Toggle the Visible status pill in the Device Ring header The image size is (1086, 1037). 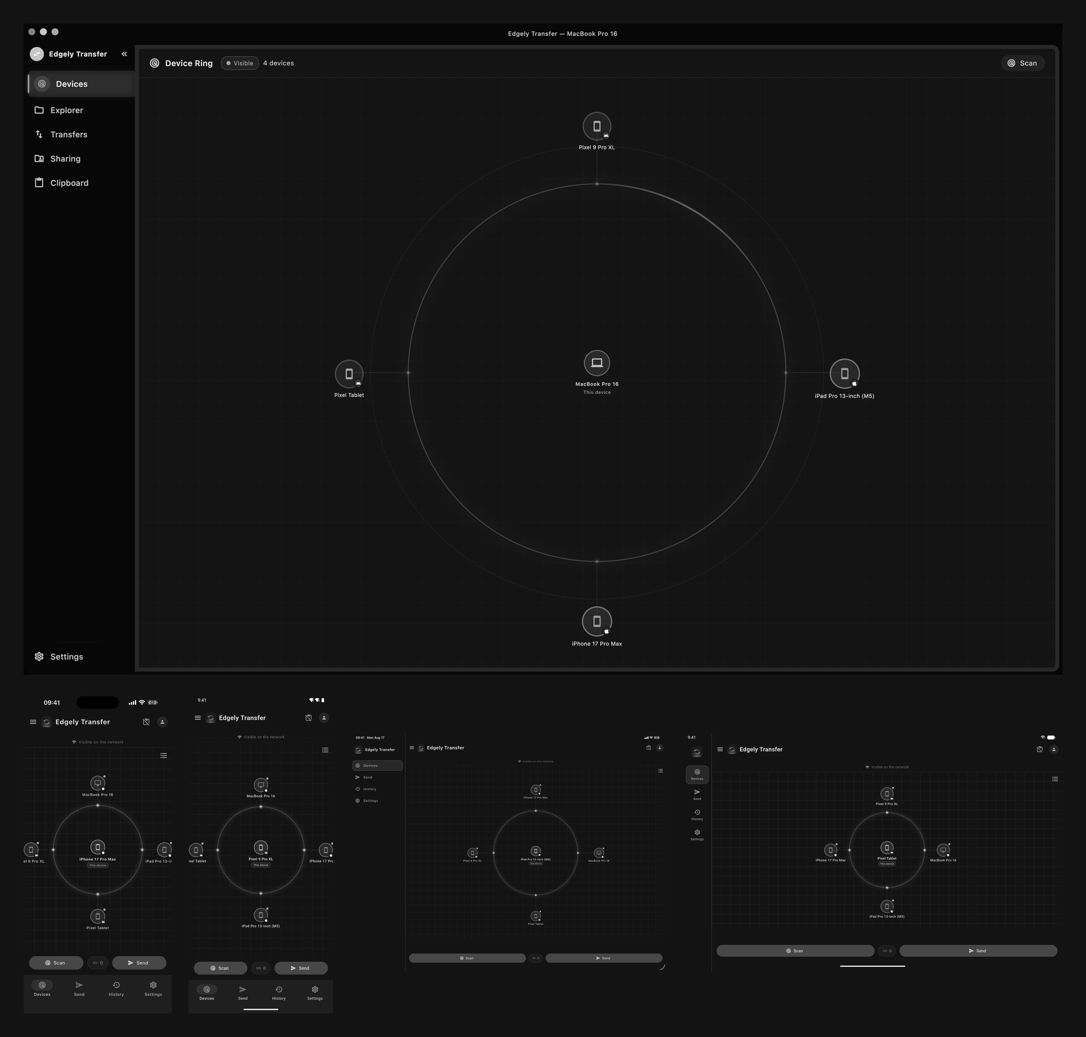point(240,63)
